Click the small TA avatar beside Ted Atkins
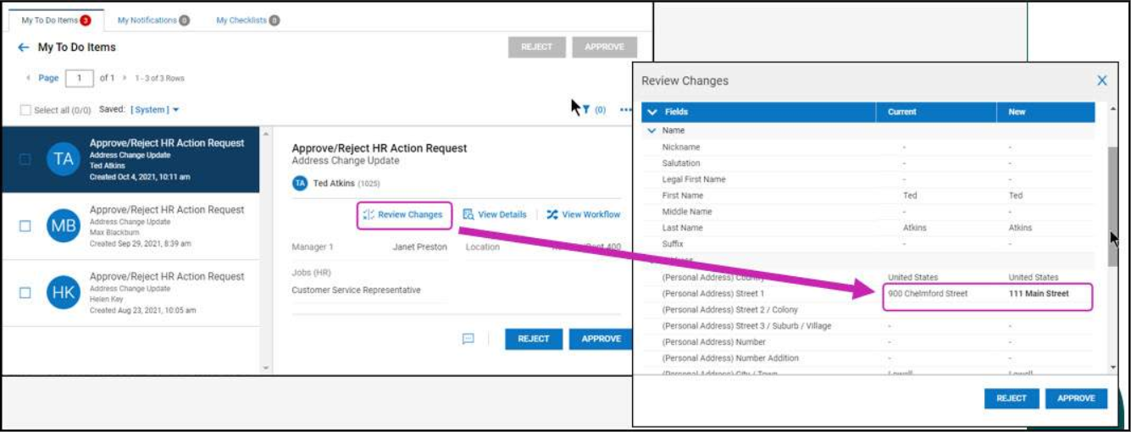Screen dimensions: 1131x432 [299, 183]
